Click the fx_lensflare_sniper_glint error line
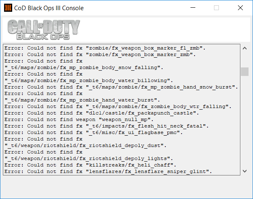Screen dimensions: 253x199 108,171
